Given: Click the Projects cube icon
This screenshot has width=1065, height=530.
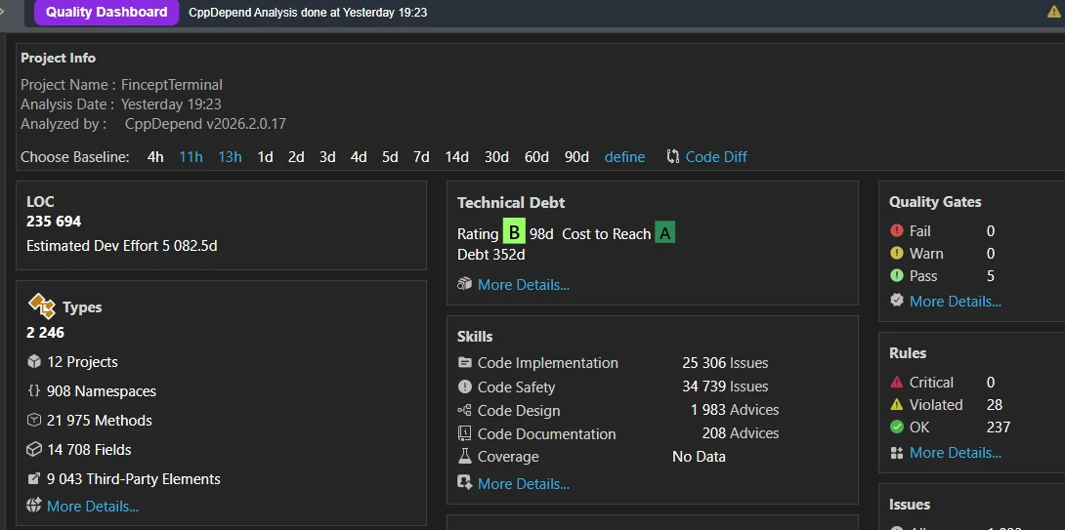Looking at the screenshot, I should pos(34,362).
